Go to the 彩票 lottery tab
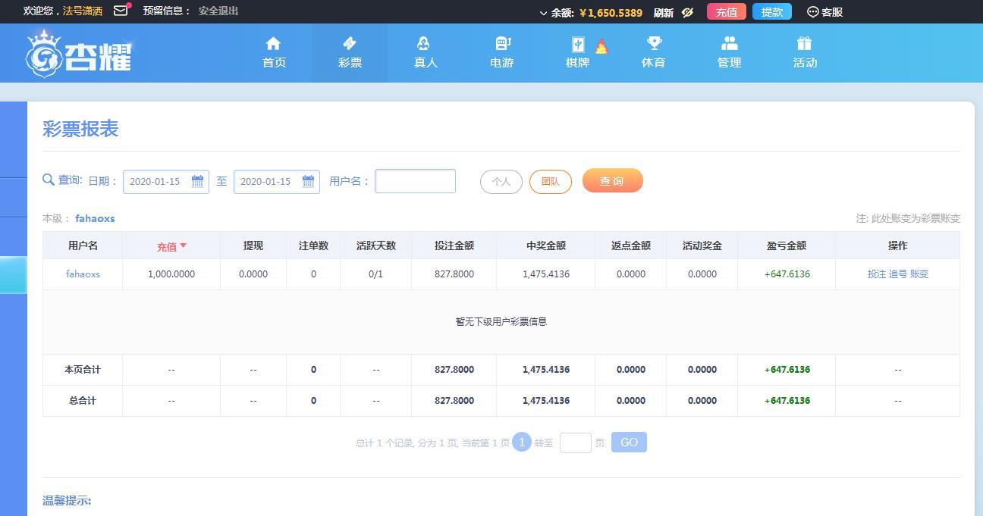Viewport: 983px width, 516px height. pos(350,52)
